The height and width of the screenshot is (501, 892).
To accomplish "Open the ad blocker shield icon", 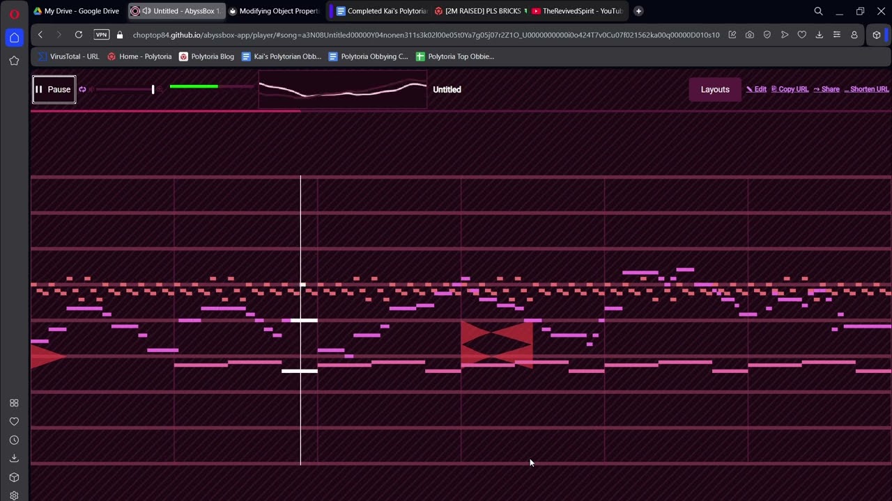I will coord(767,35).
